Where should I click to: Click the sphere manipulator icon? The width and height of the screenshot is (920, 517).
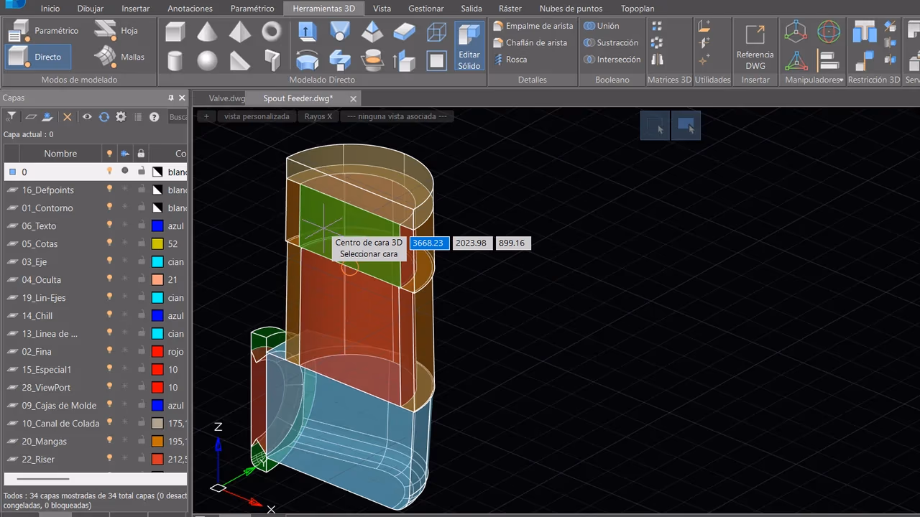(829, 32)
